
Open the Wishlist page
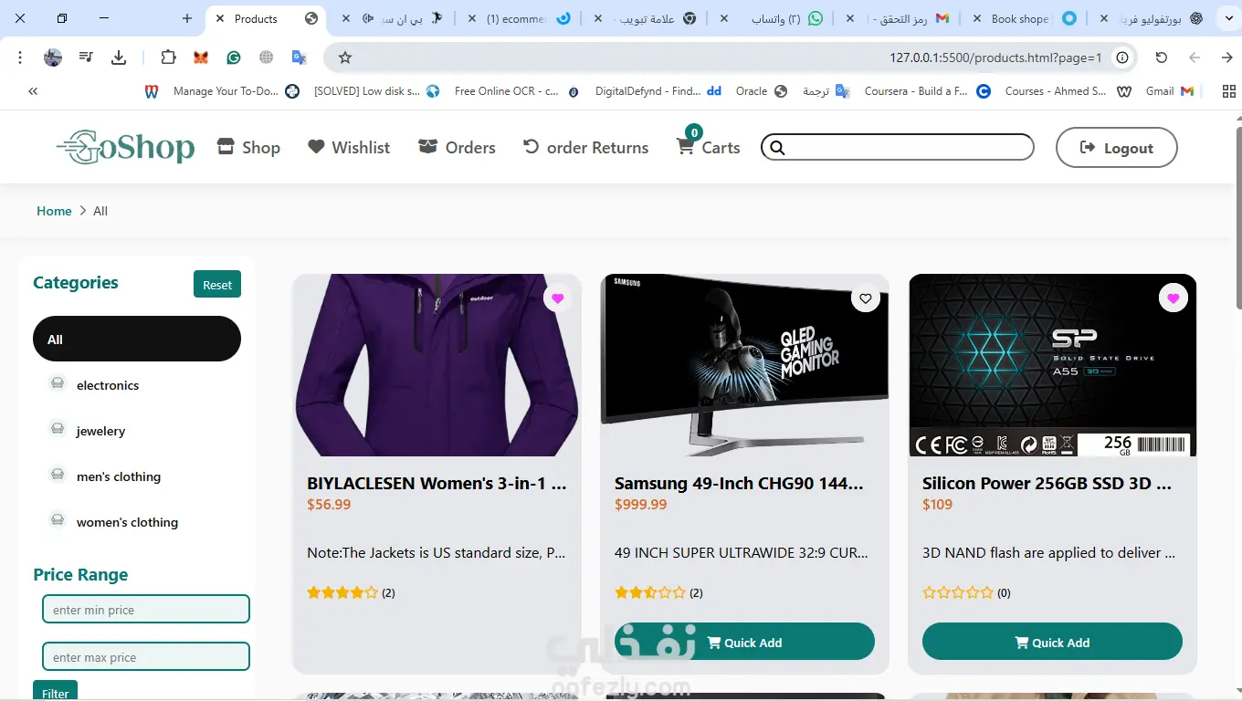point(349,147)
